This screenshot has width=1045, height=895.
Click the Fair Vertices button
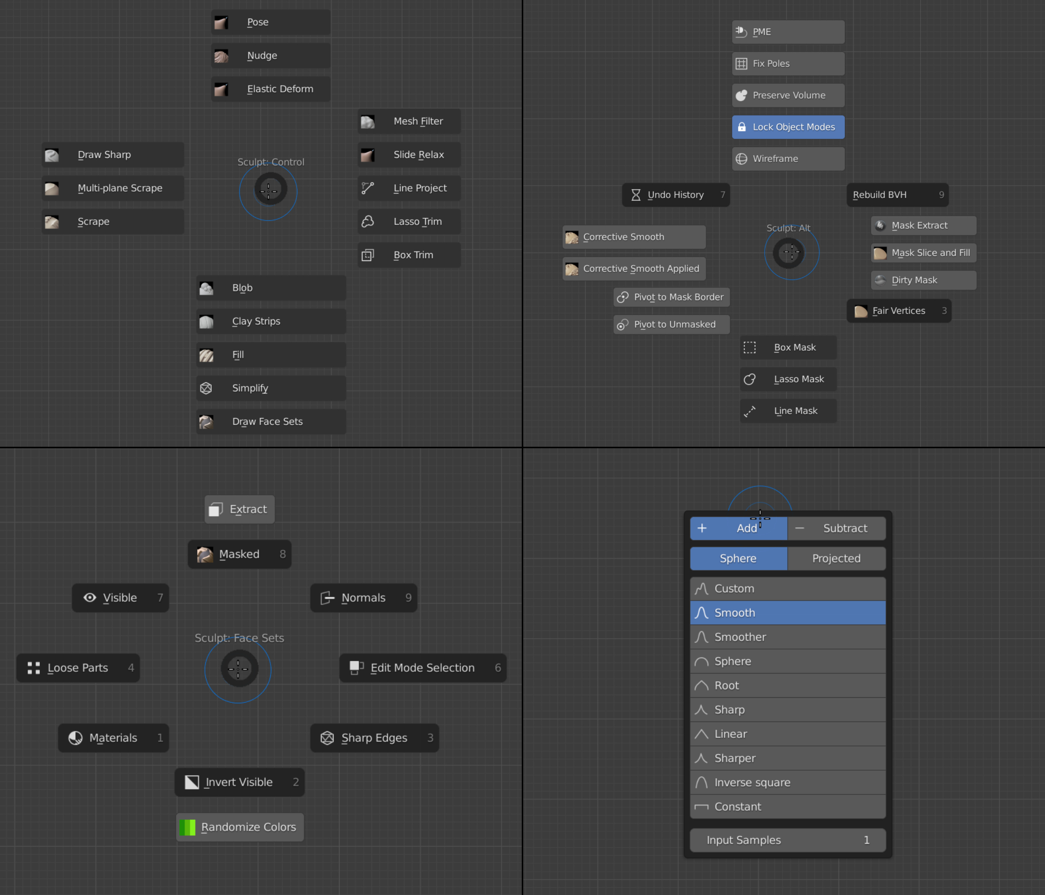[899, 311]
